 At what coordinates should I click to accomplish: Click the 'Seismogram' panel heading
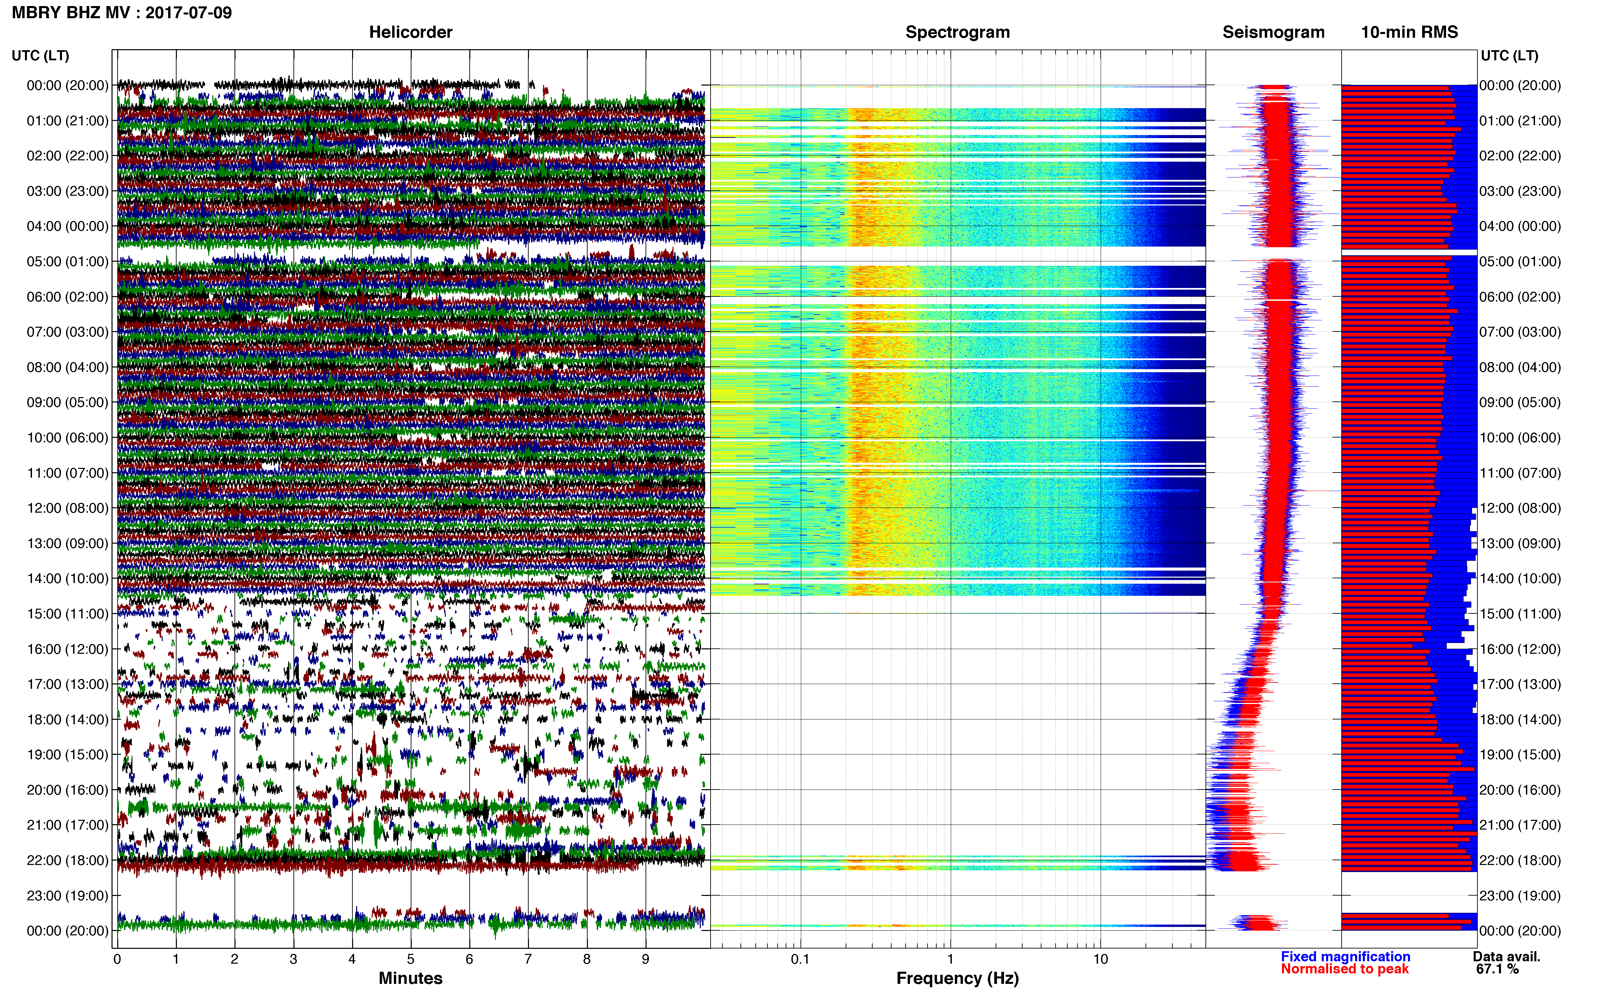click(1274, 32)
